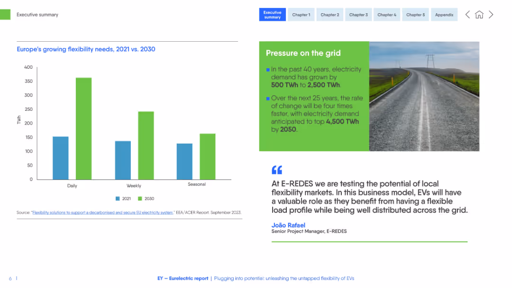
Task: Click the '4,500 TWh' bold figure
Action: [x=342, y=122]
